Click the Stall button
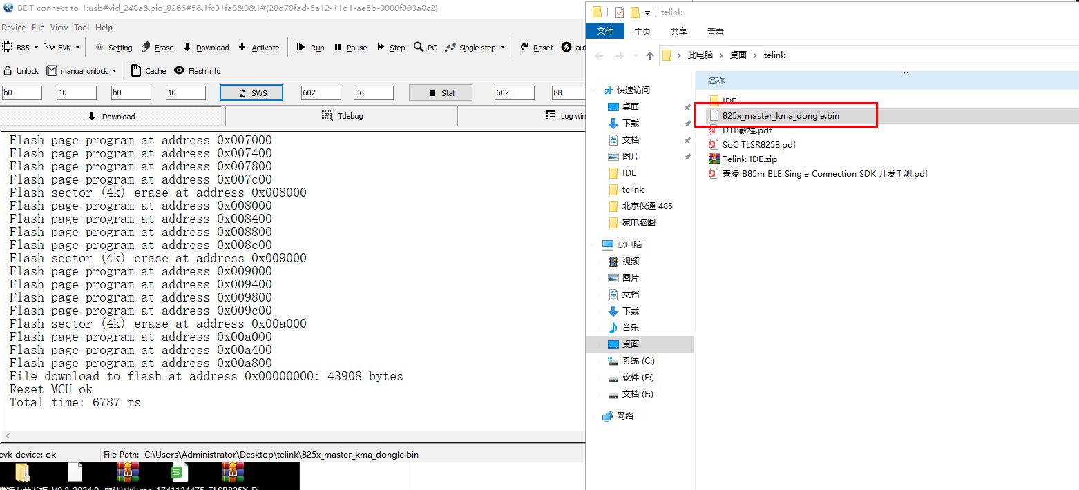 441,93
